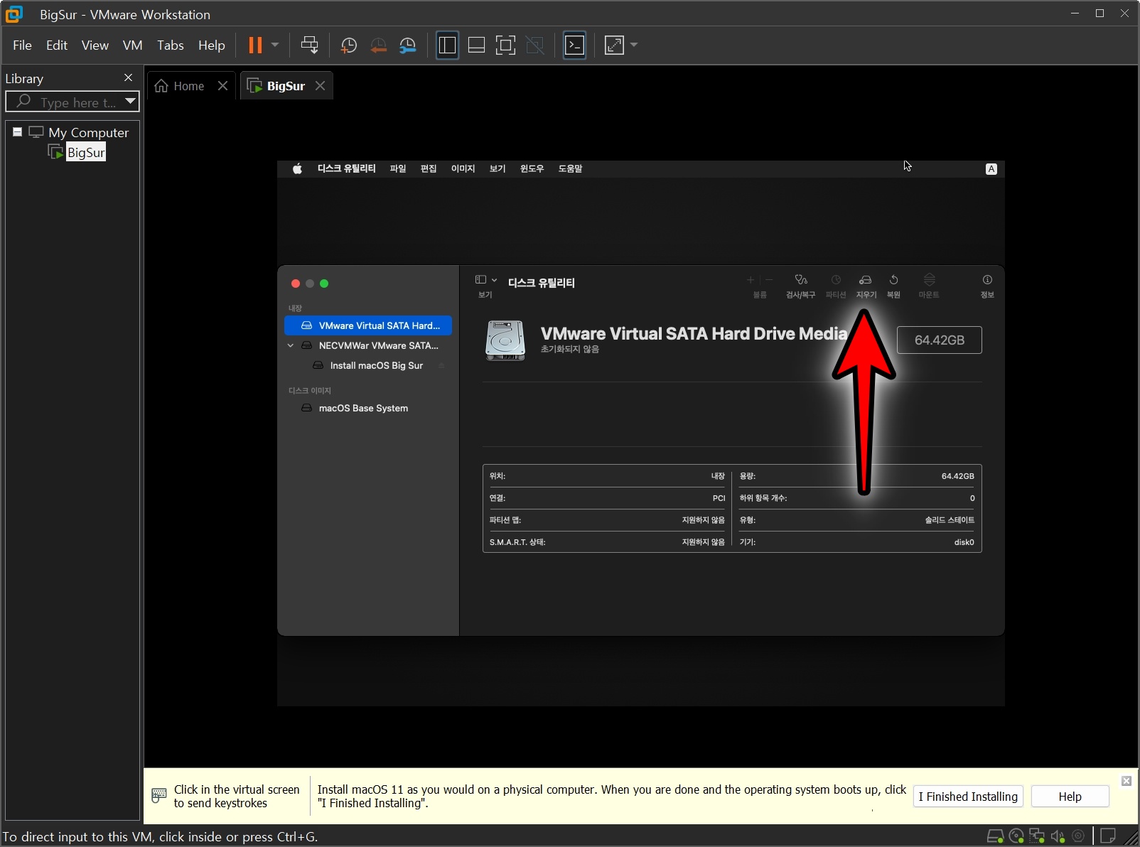Click the Restore (복원) toolbar icon
This screenshot has width=1140, height=847.
point(893,280)
